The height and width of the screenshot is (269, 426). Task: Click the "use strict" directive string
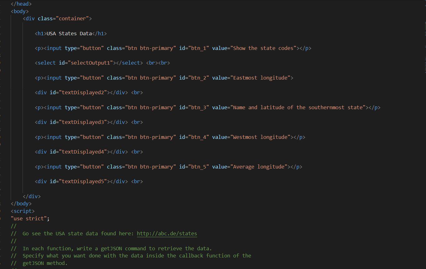point(30,218)
